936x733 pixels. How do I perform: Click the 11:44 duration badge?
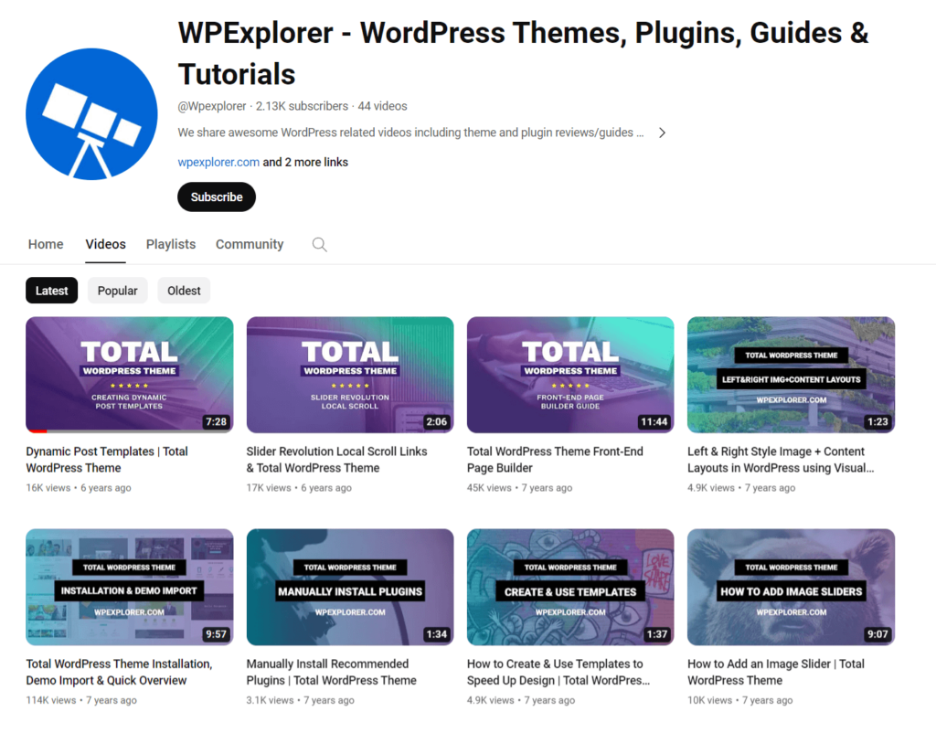pyautogui.click(x=654, y=421)
